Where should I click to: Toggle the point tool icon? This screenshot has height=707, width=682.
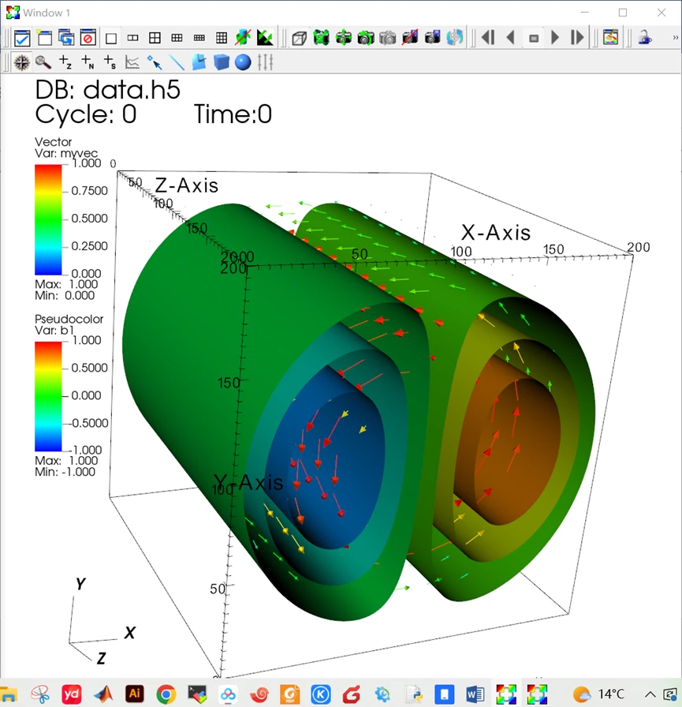pos(154,62)
